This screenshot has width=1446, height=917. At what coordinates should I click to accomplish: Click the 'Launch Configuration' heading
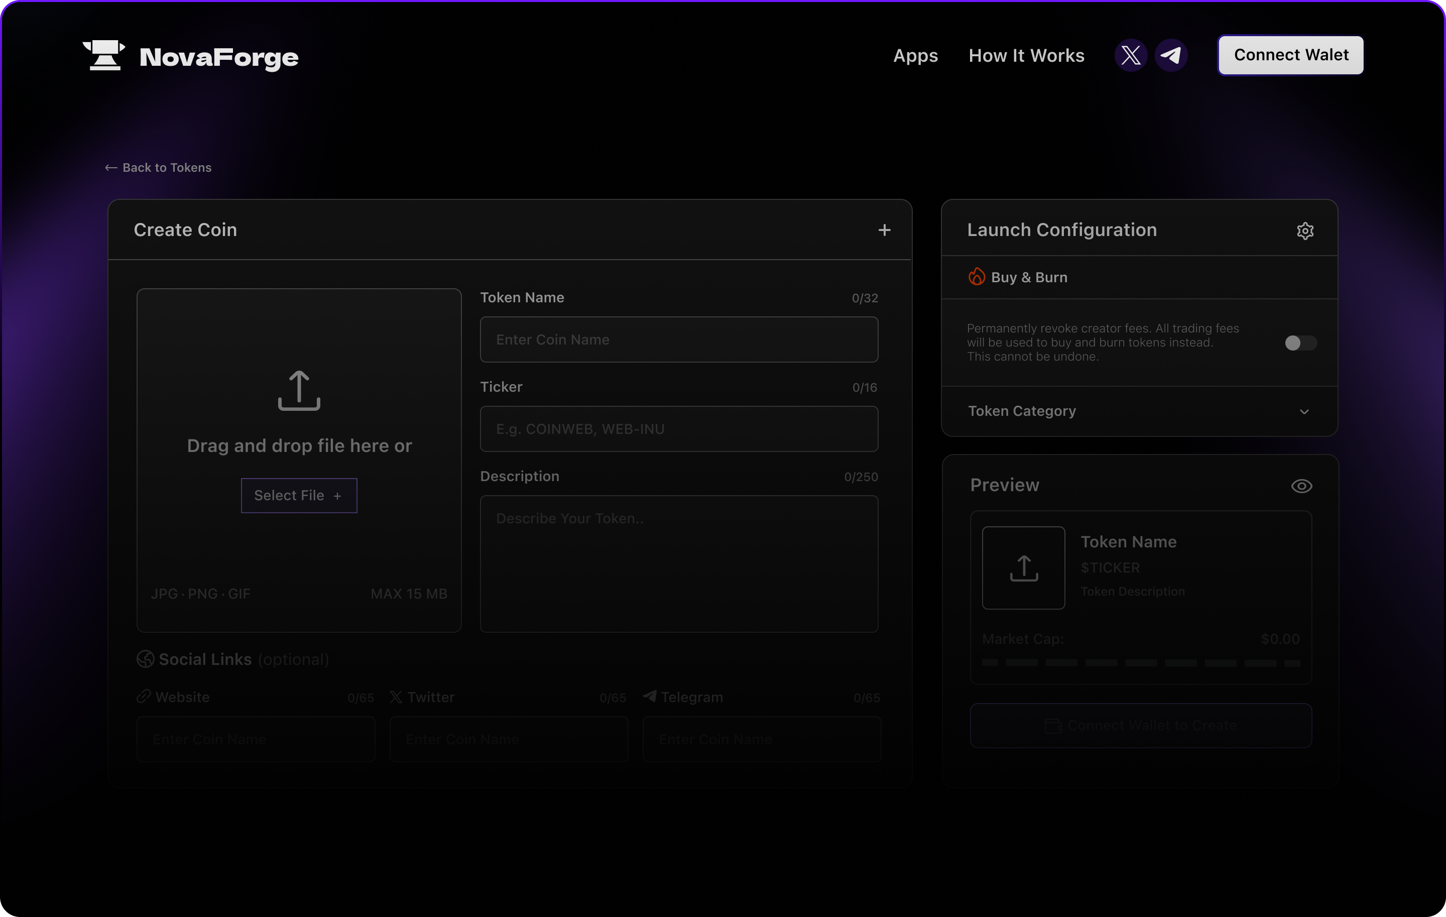click(x=1062, y=230)
